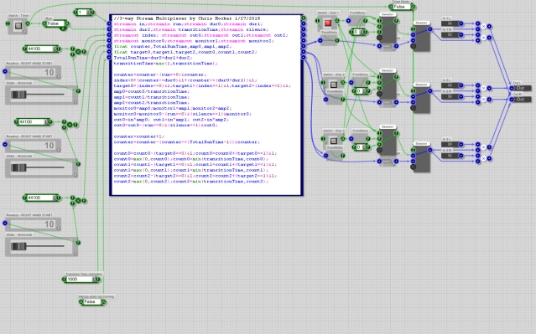Click the first multiply node after 44100
This screenshot has width=536, height=334.
pos(78,52)
